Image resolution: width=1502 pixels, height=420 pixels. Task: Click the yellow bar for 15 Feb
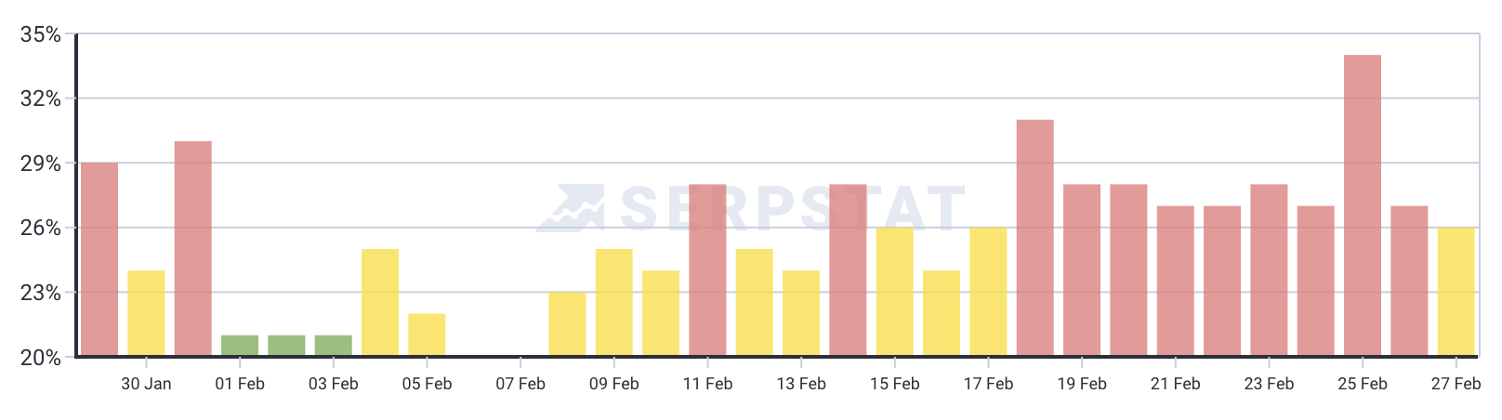point(894,291)
